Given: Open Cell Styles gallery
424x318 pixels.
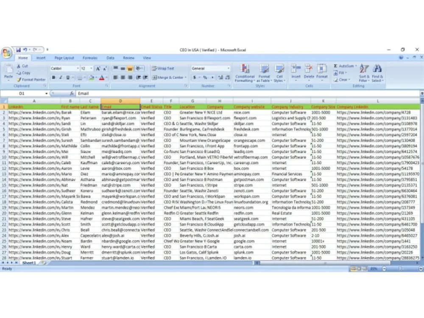Looking at the screenshot, I should pos(279,73).
